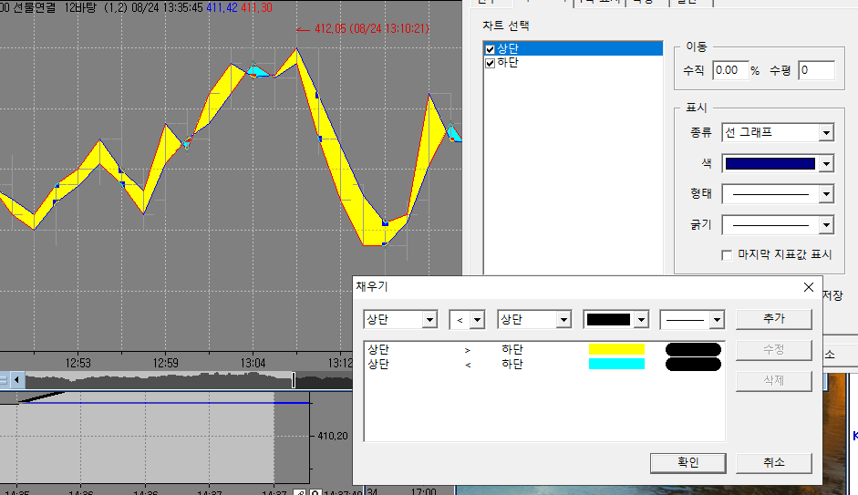Click the 수평 offset input field
Screen dimensions: 858x495
click(816, 70)
